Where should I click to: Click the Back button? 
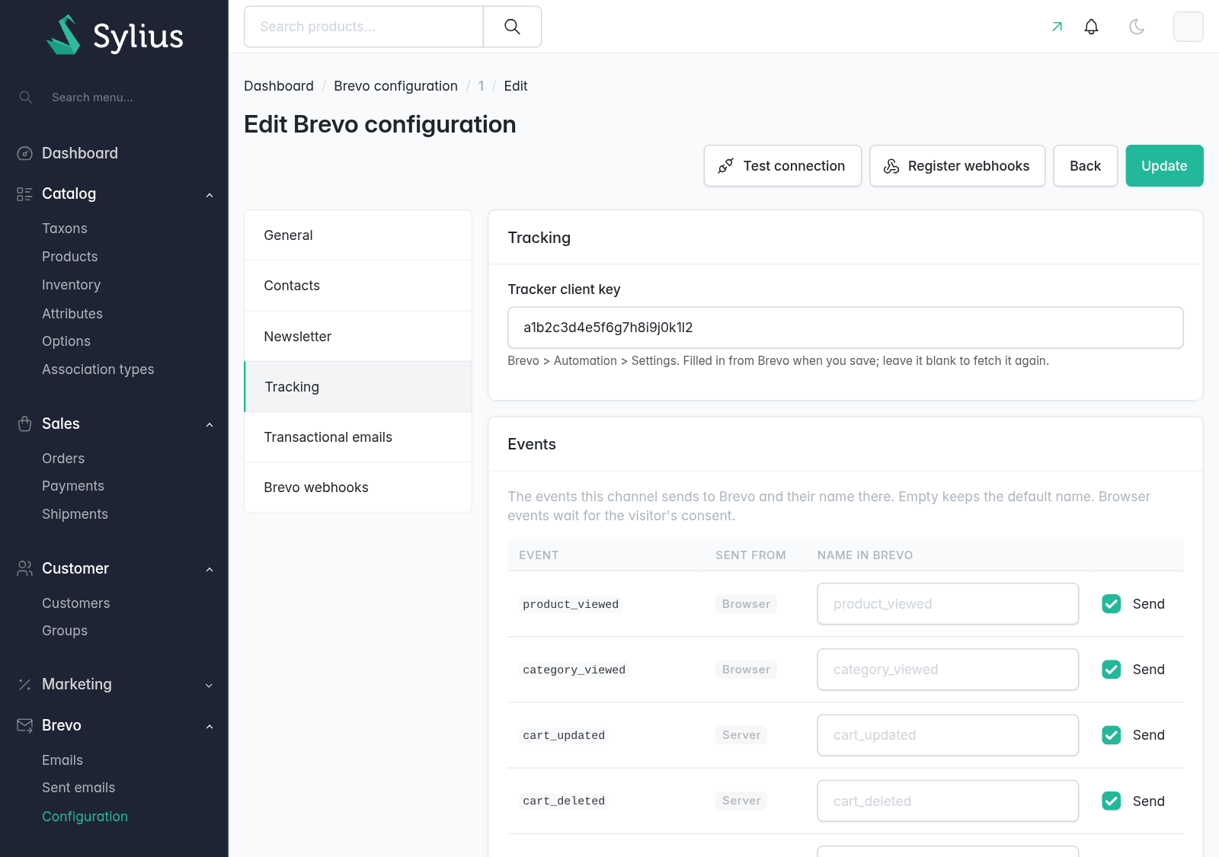1085,165
